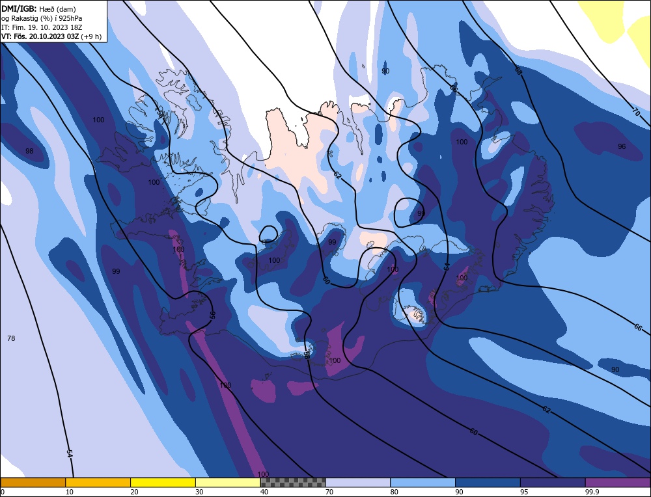
Task: Click the '68' contour line label
Action: (518, 71)
